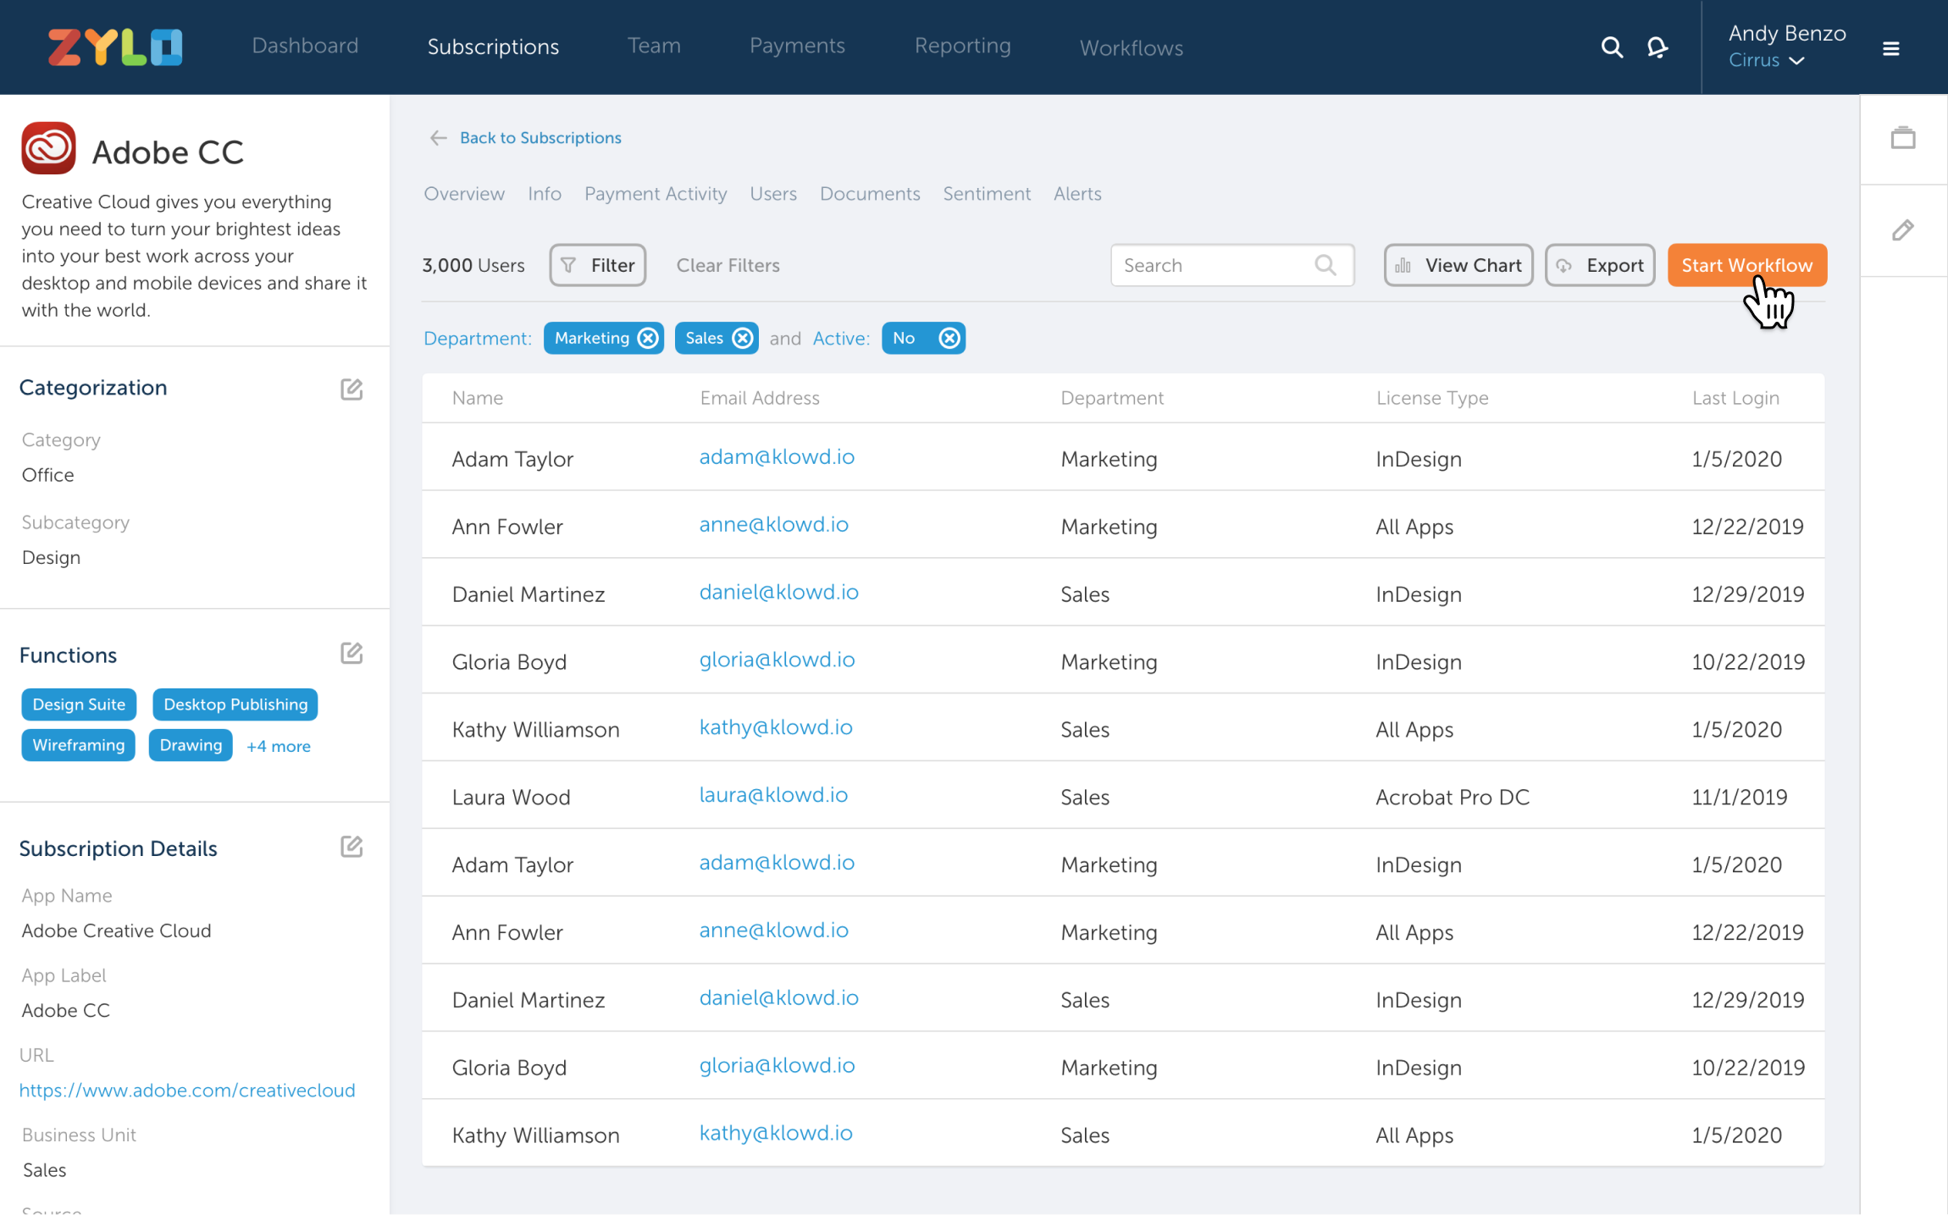Viewport: 1948px width, 1215px height.
Task: Open the adobe.com/creativecloud URL link
Action: (187, 1091)
